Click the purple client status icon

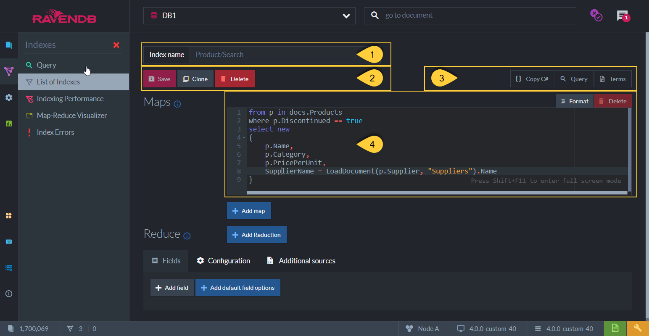click(596, 16)
